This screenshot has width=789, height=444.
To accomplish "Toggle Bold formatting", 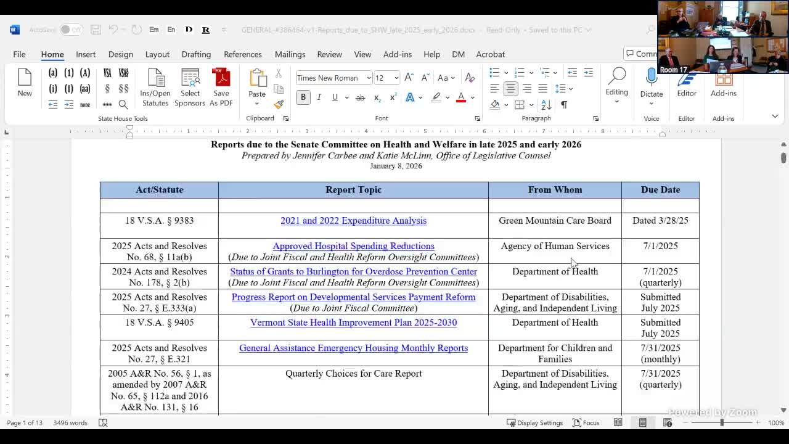I will point(303,97).
